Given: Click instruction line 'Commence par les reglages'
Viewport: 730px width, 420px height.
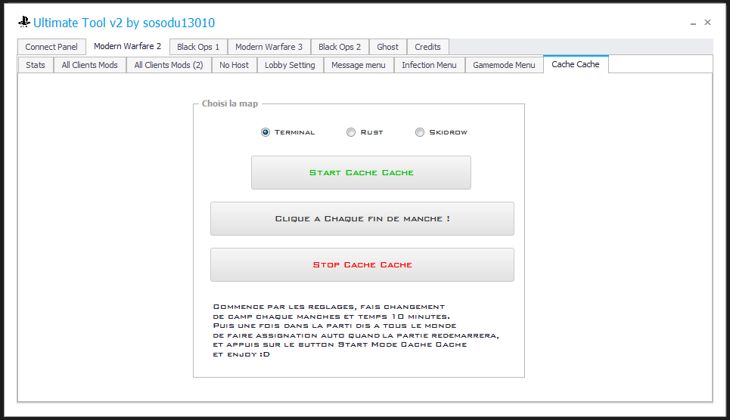Looking at the screenshot, I should point(328,307).
